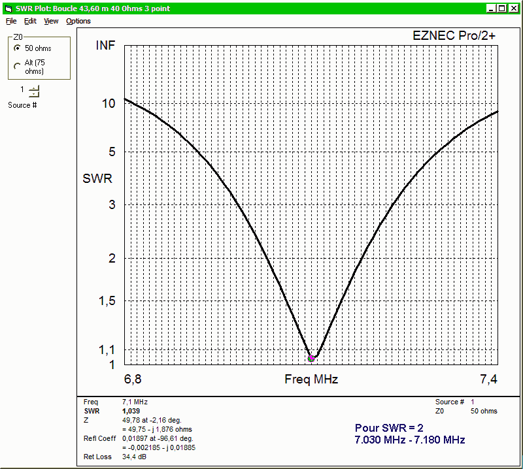
Task: Click the Refl Coeff '0,01897 at -96,61 deg.'
Action: (158, 438)
